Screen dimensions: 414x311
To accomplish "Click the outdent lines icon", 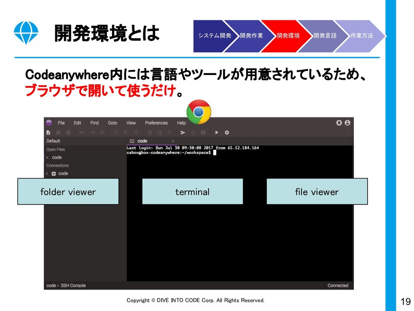I will tap(159, 132).
